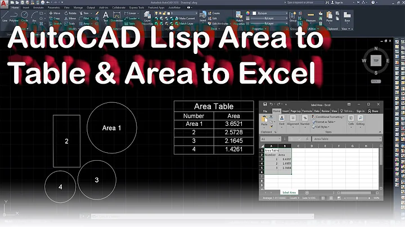Click the Measure utility

[310, 16]
